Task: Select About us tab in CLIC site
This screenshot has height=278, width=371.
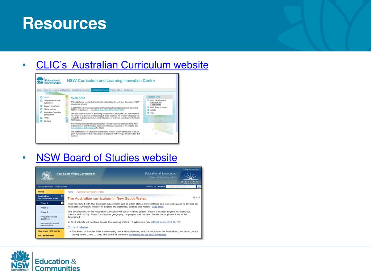Action: click(47, 90)
